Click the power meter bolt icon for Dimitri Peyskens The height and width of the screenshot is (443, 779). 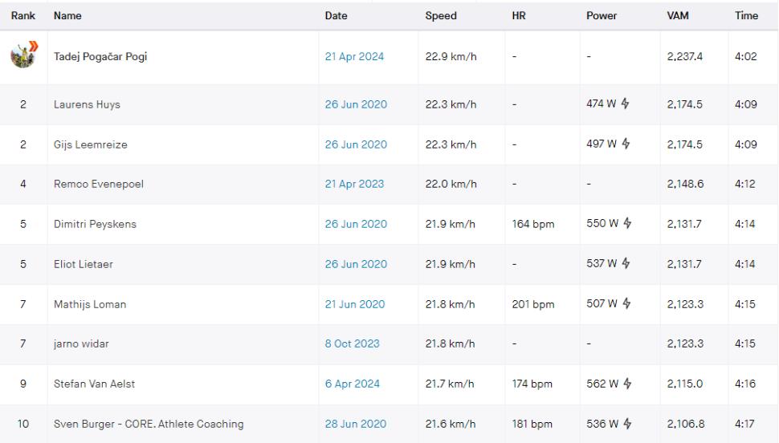pyautogui.click(x=627, y=223)
